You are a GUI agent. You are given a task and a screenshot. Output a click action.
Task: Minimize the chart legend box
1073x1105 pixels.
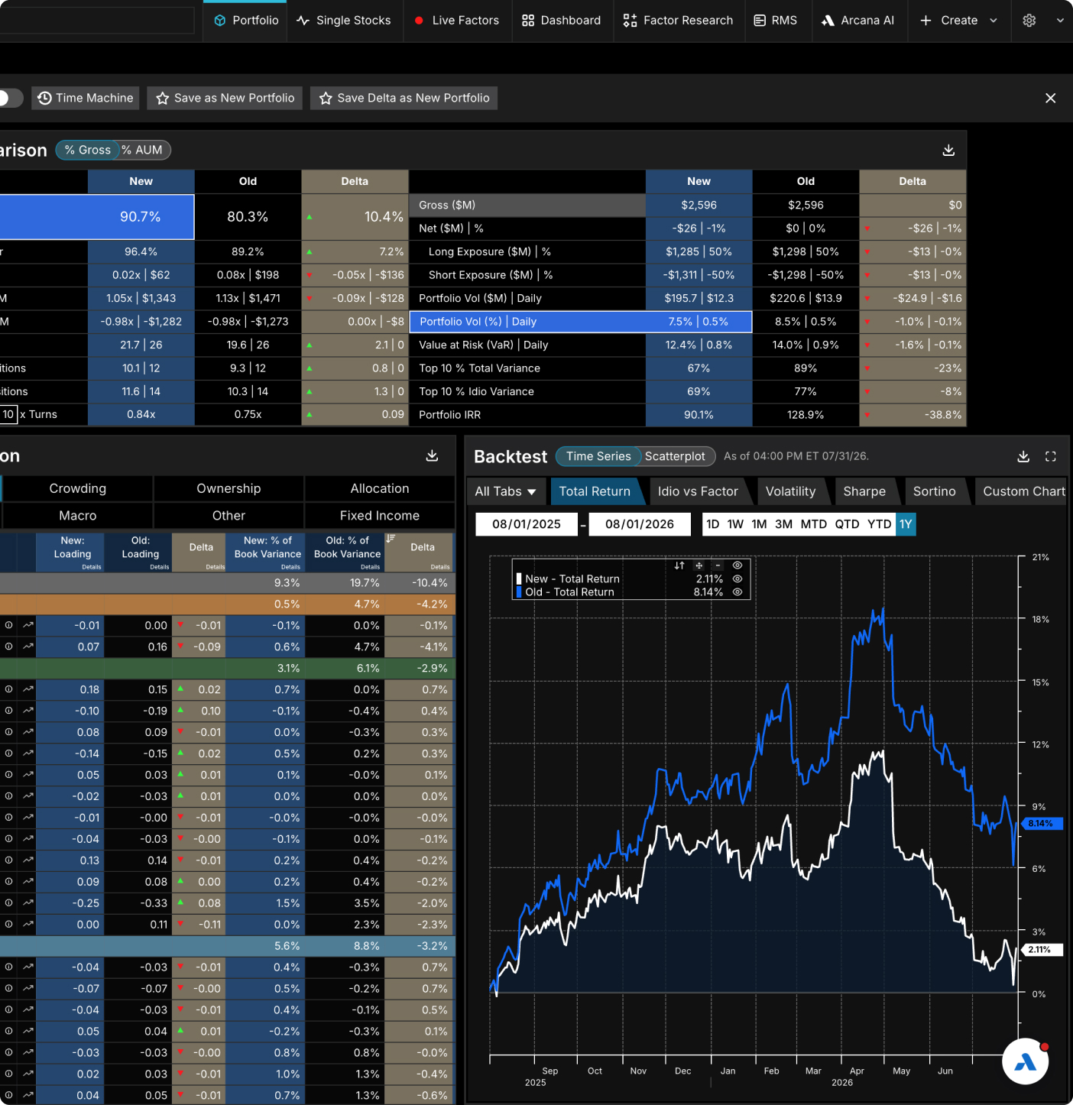[x=718, y=565]
